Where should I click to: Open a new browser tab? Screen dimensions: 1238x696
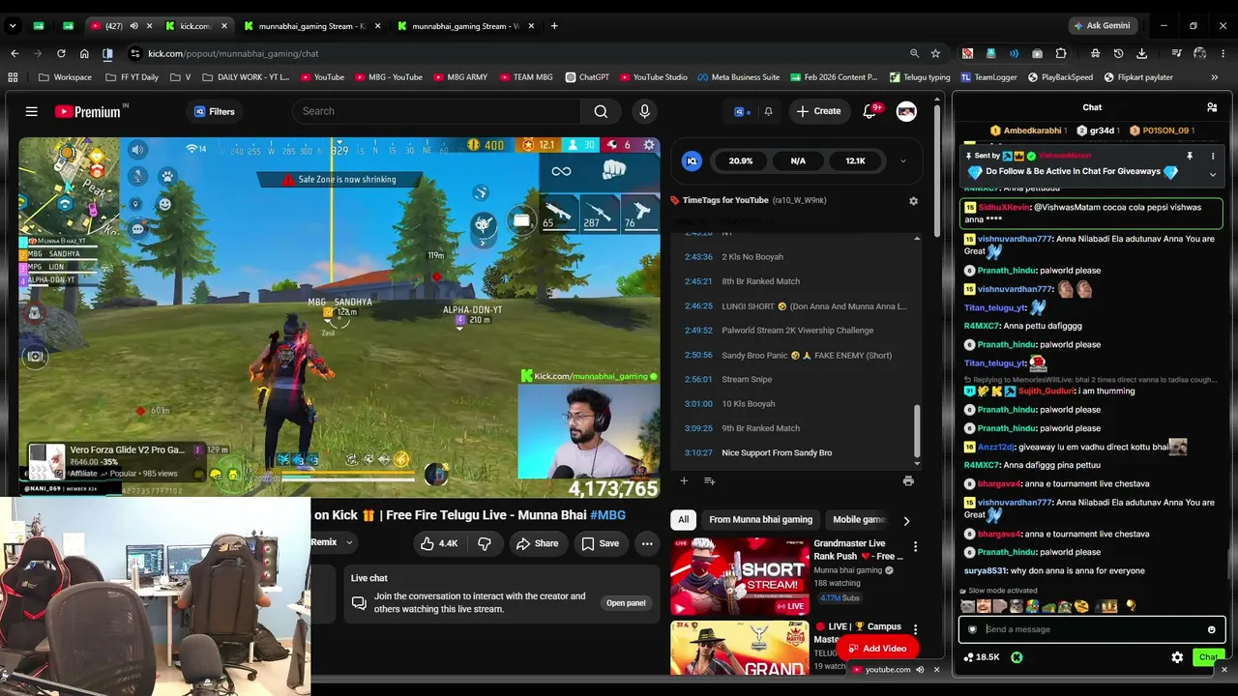click(x=554, y=26)
